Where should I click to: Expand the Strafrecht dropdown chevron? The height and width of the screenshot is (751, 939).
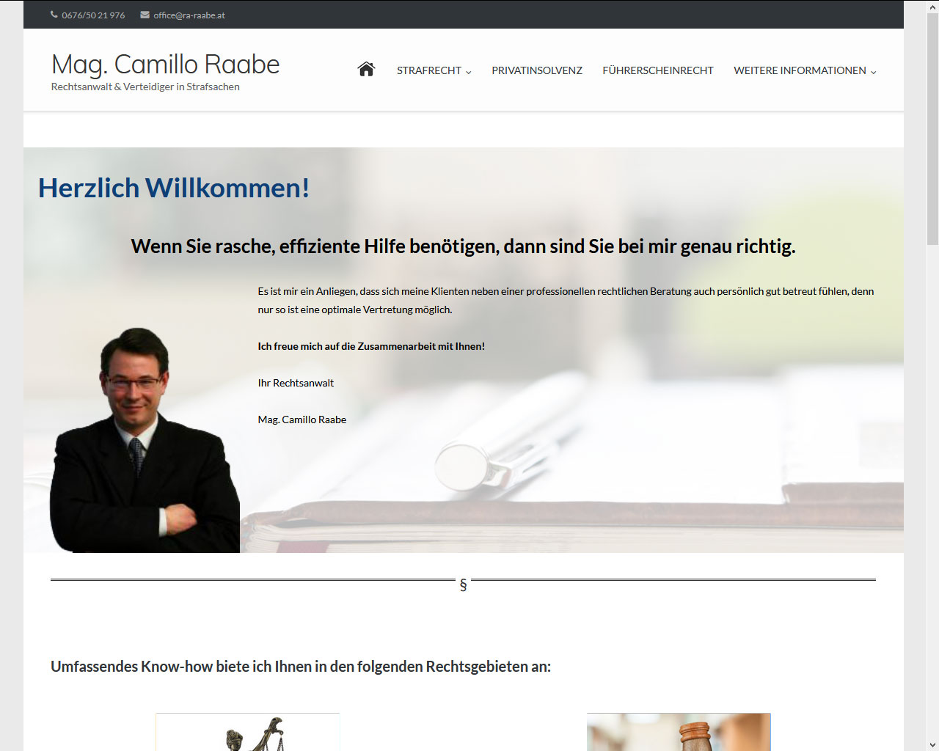pos(468,72)
